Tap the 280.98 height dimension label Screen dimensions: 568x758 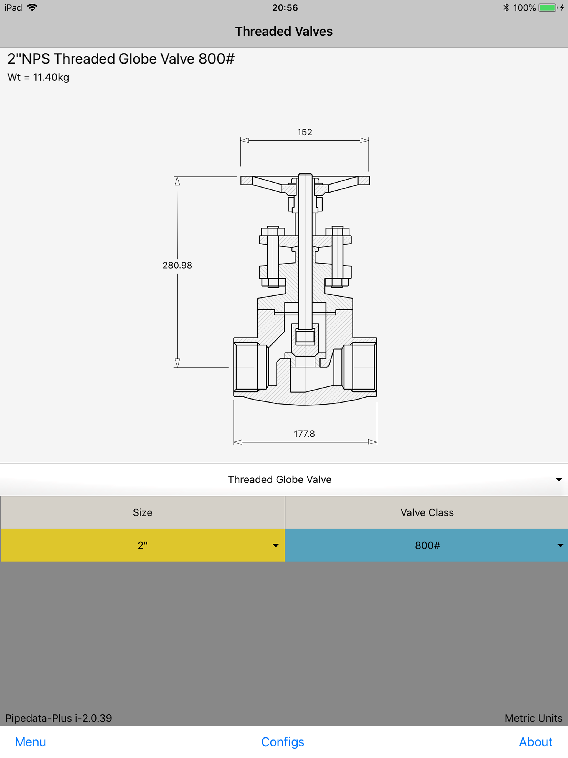point(177,265)
